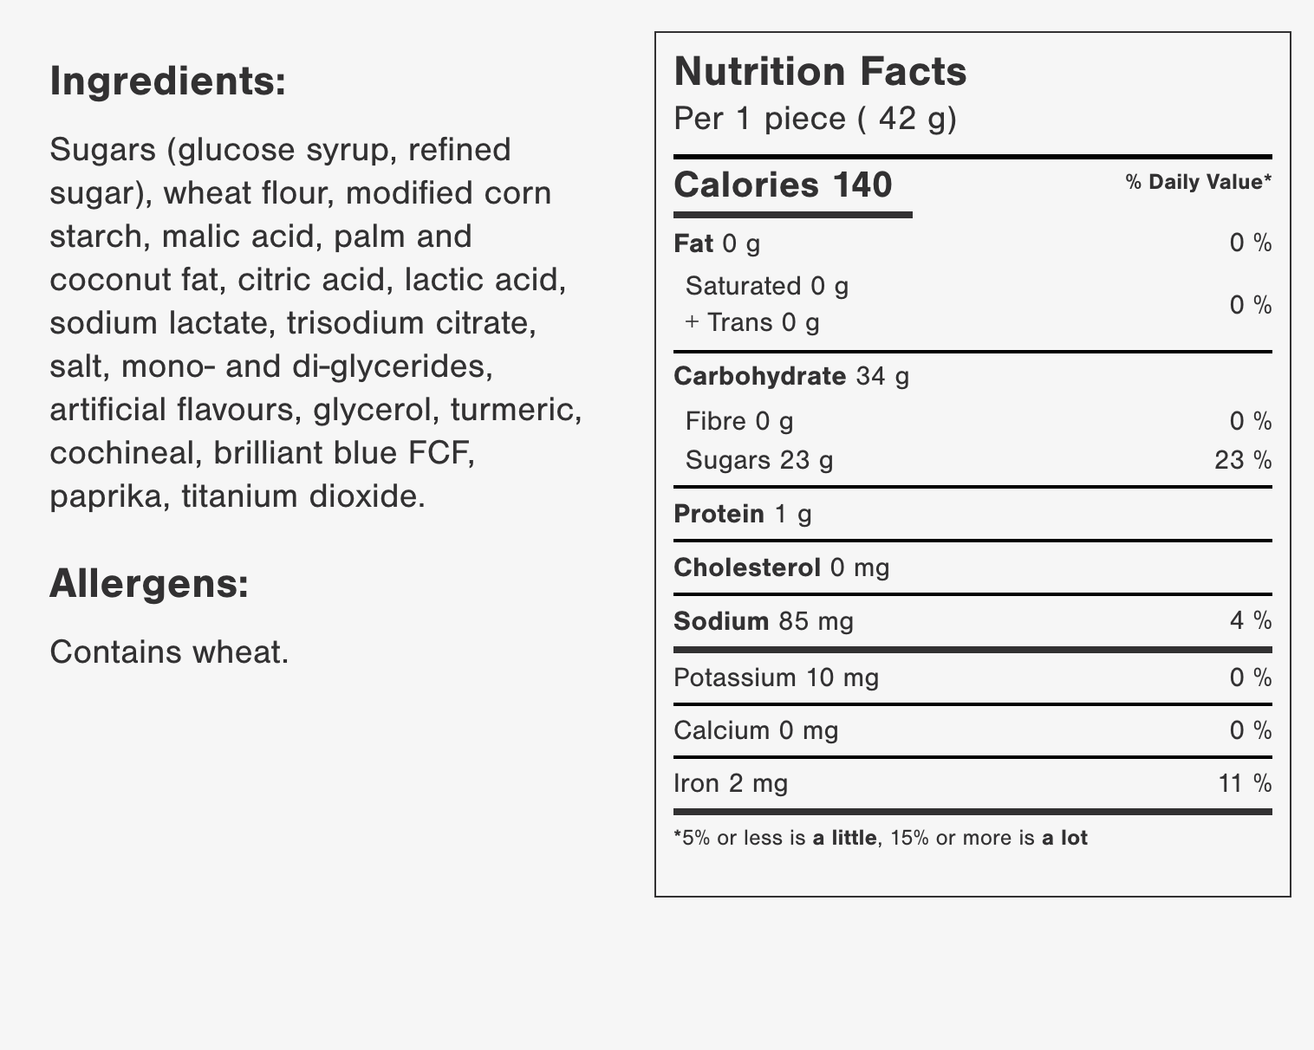Click the Fat 0 g row
The width and height of the screenshot is (1314, 1050).
tap(972, 243)
